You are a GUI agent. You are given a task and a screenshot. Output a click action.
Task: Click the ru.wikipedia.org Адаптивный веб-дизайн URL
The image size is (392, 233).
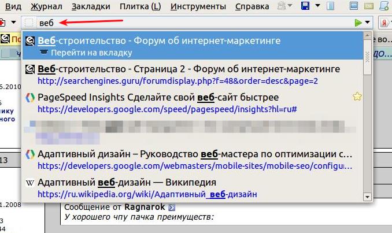point(147,194)
